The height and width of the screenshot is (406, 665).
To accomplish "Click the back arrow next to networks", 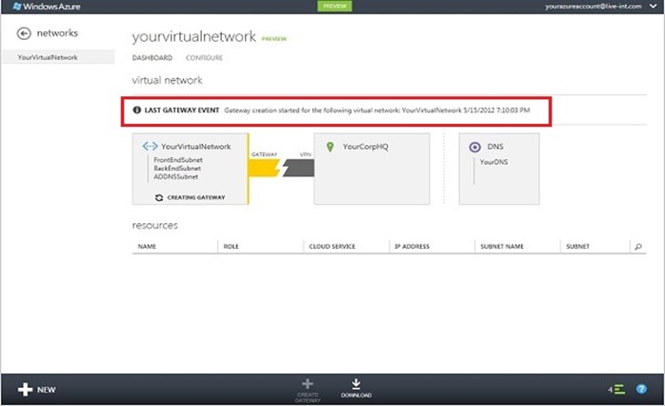I will 24,33.
